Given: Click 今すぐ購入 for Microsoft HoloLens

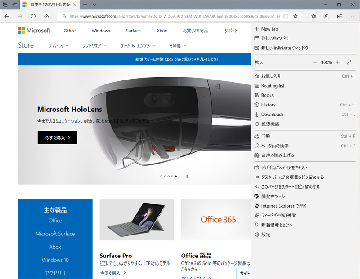Looking at the screenshot, I should pyautogui.click(x=57, y=137).
